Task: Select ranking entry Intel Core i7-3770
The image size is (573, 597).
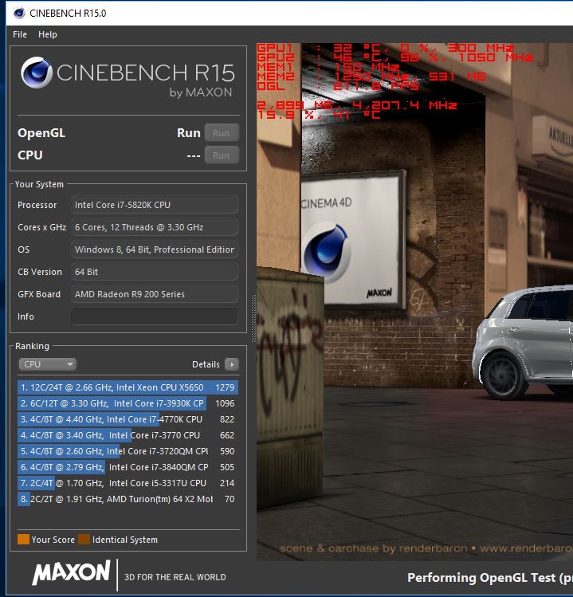Action: pos(128,435)
